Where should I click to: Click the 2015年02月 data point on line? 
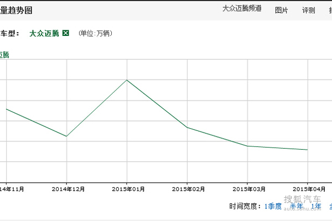tap(187, 127)
